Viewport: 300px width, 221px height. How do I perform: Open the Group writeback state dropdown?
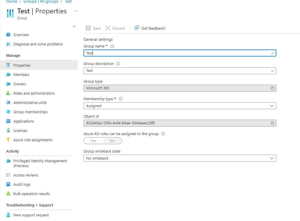(180, 158)
